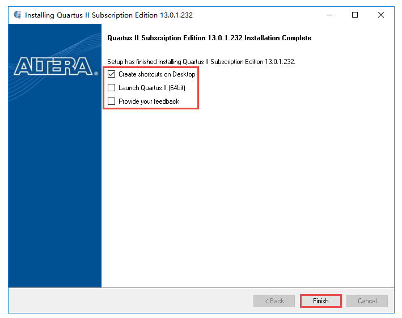Image resolution: width=402 pixels, height=318 pixels.
Task: Click the 'Installation Complete' heading text
Action: pyautogui.click(x=209, y=38)
